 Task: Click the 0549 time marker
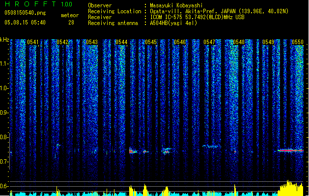(268, 42)
